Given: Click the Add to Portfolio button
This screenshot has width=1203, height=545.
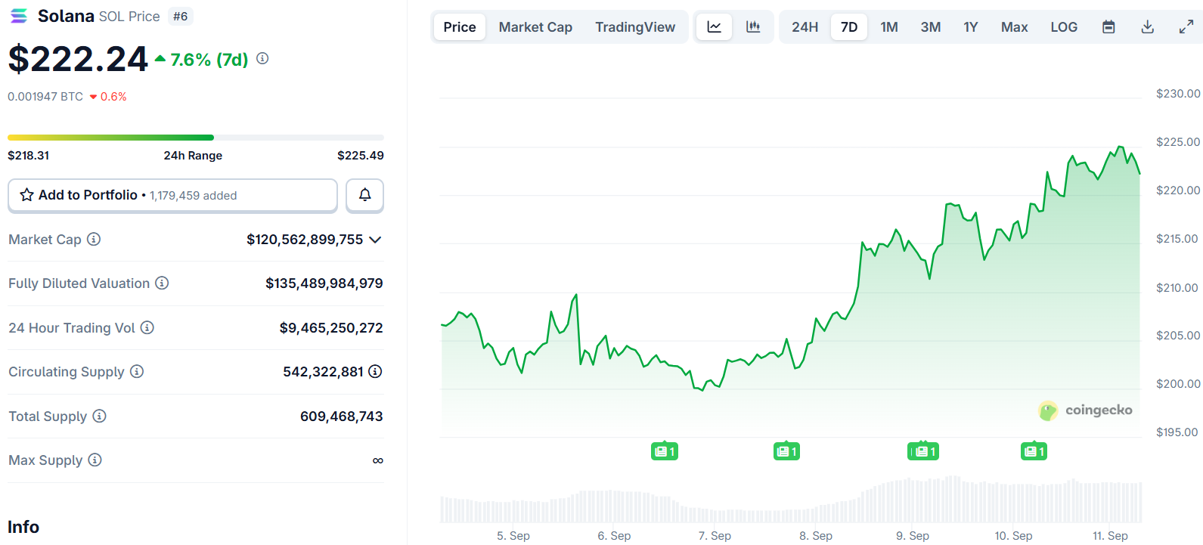Looking at the screenshot, I should click(172, 195).
